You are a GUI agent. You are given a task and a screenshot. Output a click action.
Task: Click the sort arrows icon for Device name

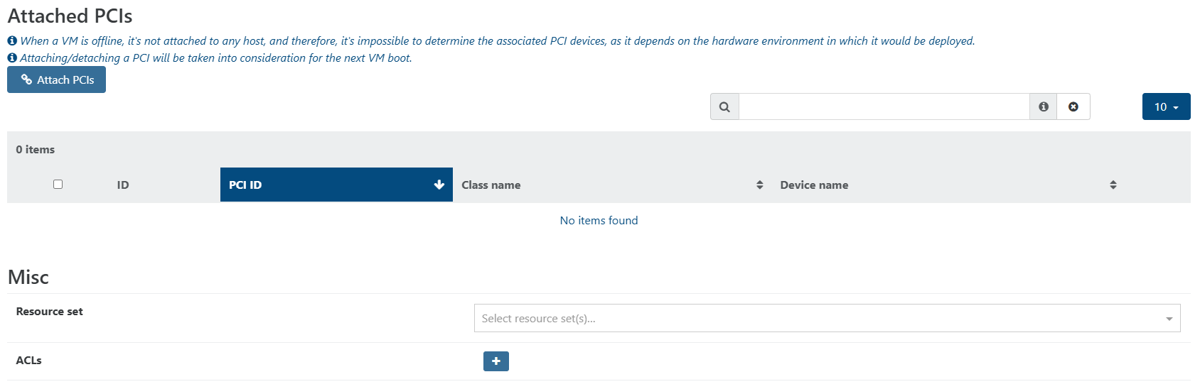pos(1113,185)
